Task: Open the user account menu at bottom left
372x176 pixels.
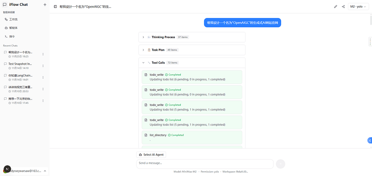Action: tap(25, 171)
